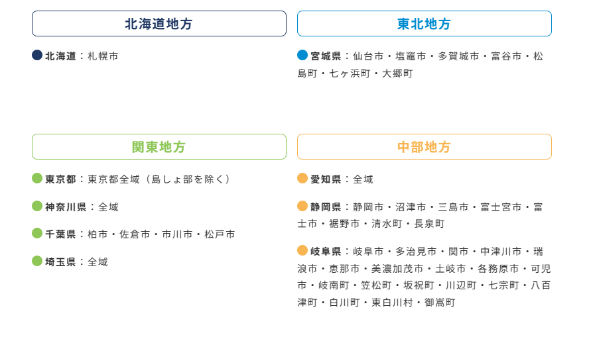Select the 関東地方 region header

(159, 147)
